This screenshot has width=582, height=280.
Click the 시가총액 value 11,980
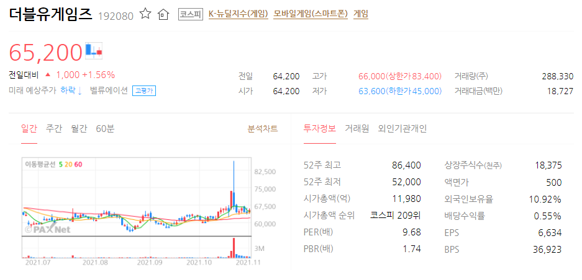click(x=407, y=198)
